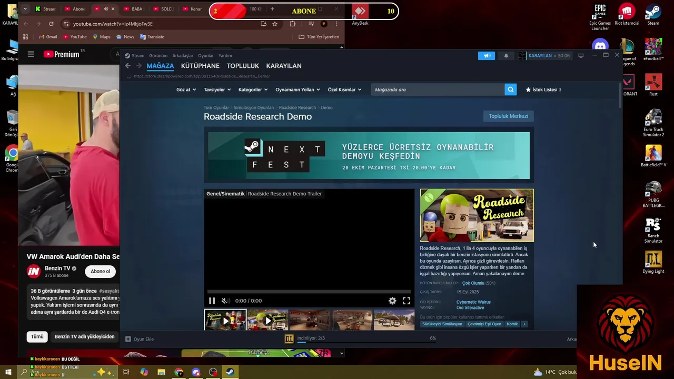
Task: Open KARAYILAN profile tab in Steam nav
Action: click(284, 66)
